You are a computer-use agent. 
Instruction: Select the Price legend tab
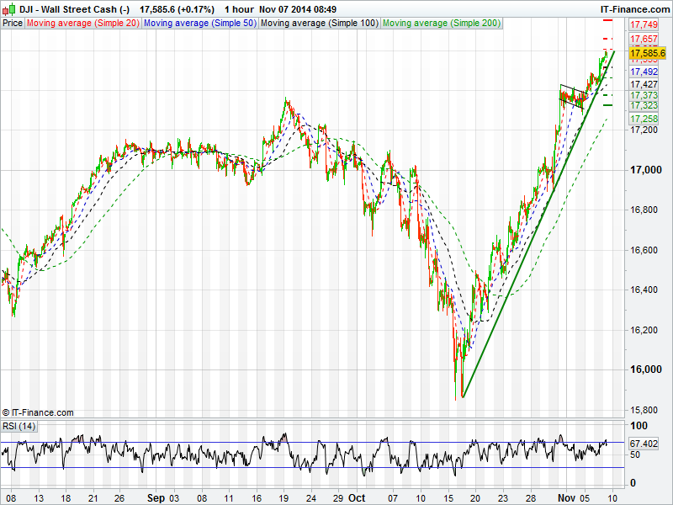(13, 24)
